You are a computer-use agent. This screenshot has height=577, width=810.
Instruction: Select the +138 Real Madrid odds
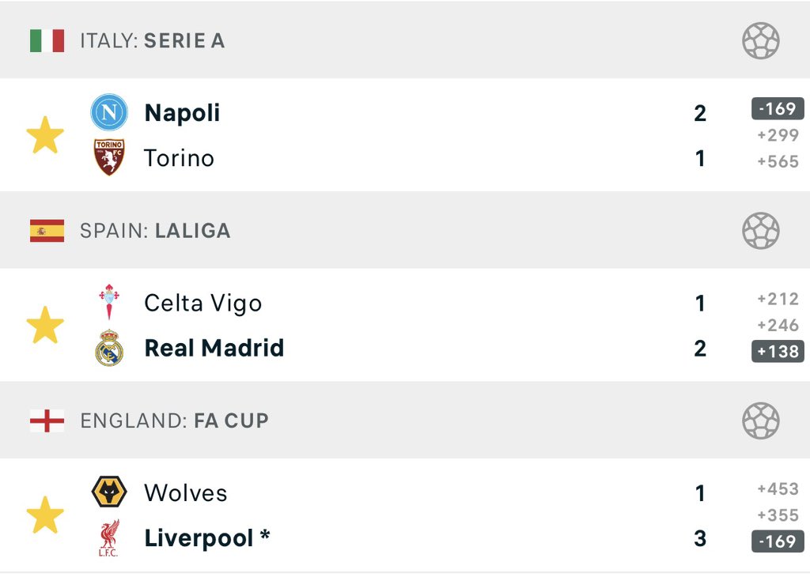778,351
